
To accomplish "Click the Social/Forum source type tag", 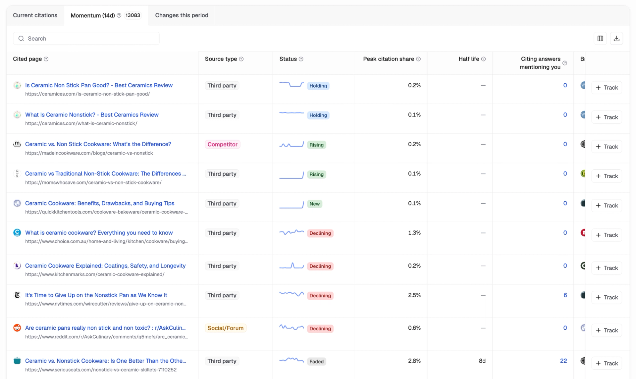I will click(226, 328).
